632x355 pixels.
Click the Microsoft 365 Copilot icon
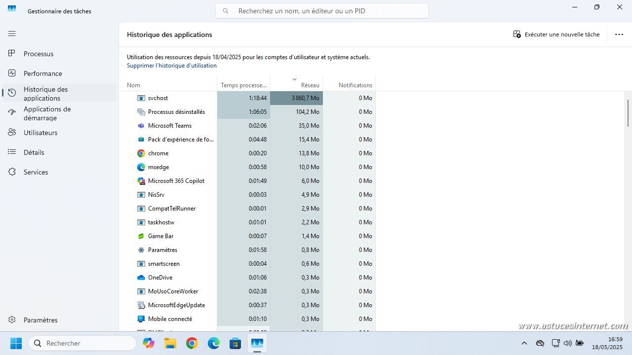[141, 181]
